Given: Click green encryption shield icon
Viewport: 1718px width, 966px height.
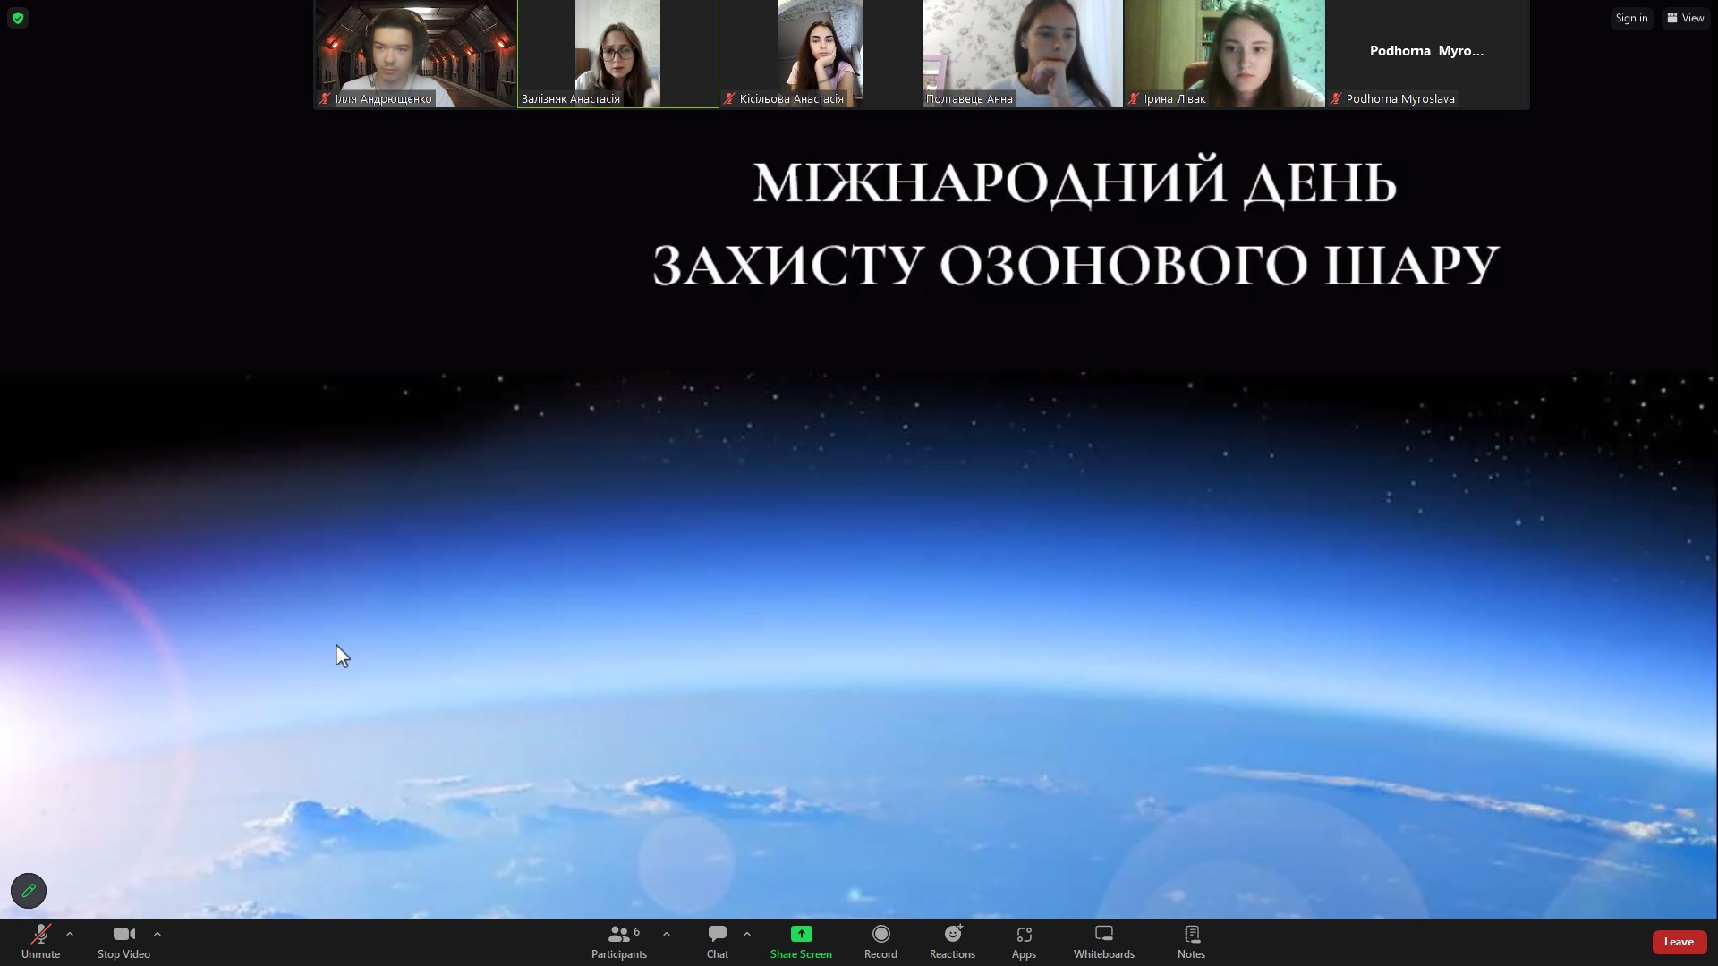Looking at the screenshot, I should click(18, 18).
